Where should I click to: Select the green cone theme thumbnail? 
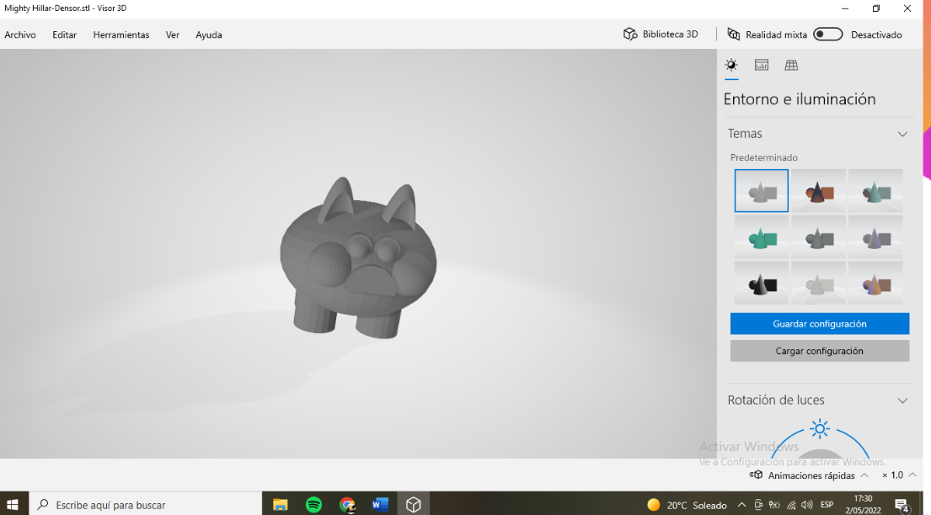click(x=762, y=236)
